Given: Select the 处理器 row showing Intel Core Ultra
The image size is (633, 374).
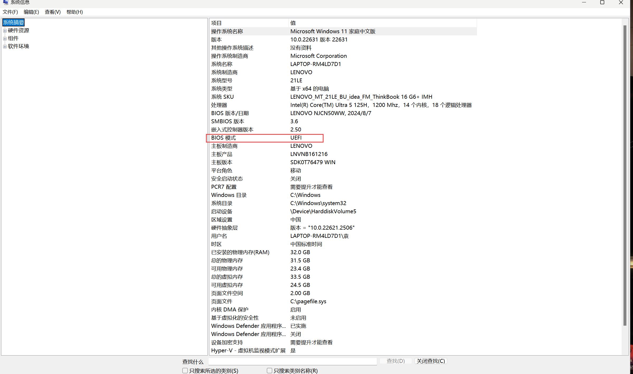Looking at the screenshot, I should (264, 105).
